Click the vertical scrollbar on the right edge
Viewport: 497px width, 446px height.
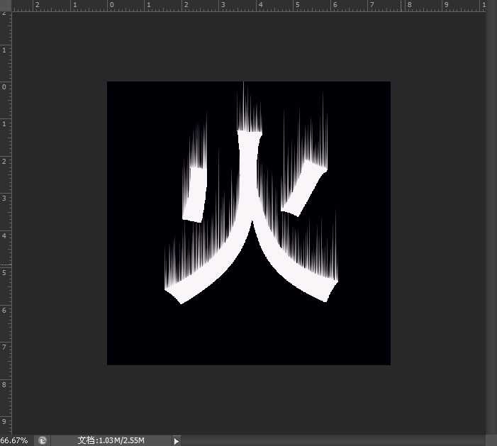pos(491,213)
